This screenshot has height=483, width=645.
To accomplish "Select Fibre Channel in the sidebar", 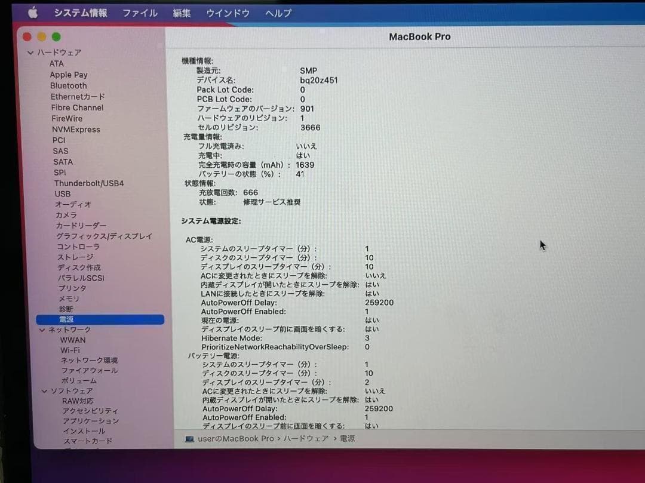I will (x=77, y=107).
